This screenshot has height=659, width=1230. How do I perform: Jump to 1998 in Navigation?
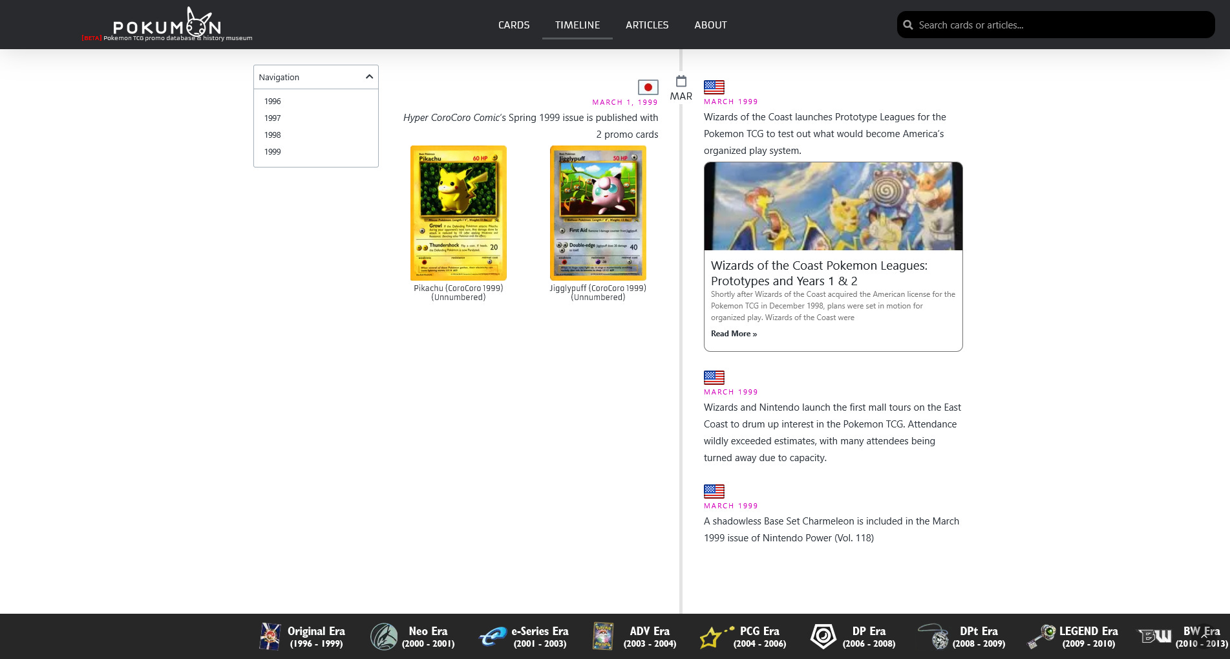click(x=273, y=135)
